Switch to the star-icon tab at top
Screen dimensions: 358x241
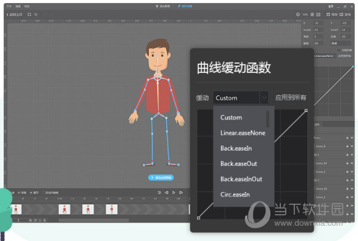click(x=163, y=6)
